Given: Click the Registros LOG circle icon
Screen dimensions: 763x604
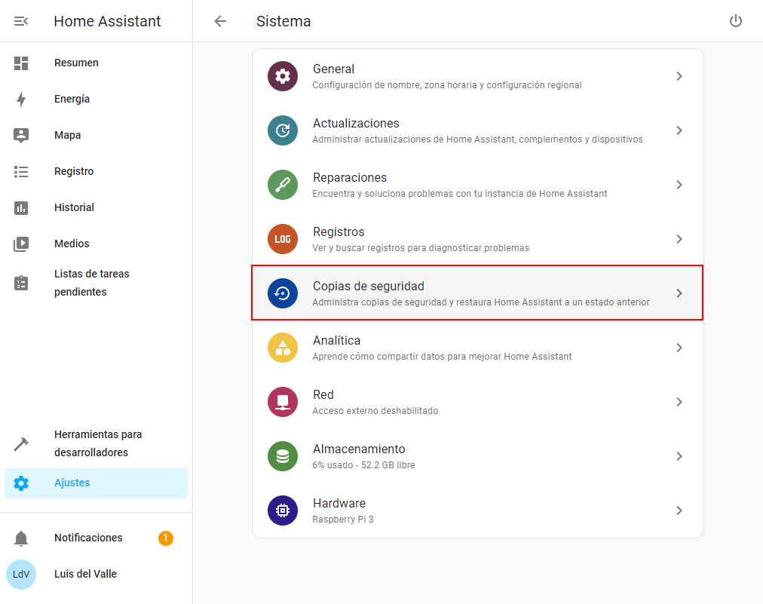Looking at the screenshot, I should 283,239.
